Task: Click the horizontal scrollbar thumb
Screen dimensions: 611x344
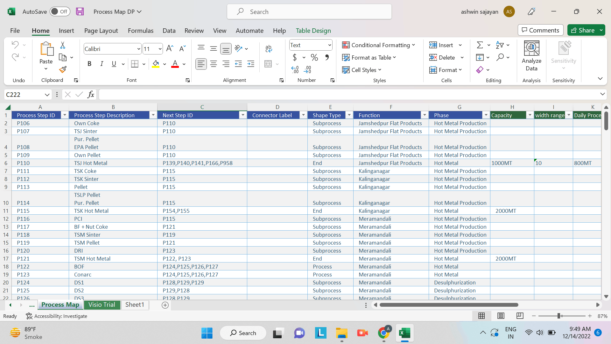Action: 449,305
